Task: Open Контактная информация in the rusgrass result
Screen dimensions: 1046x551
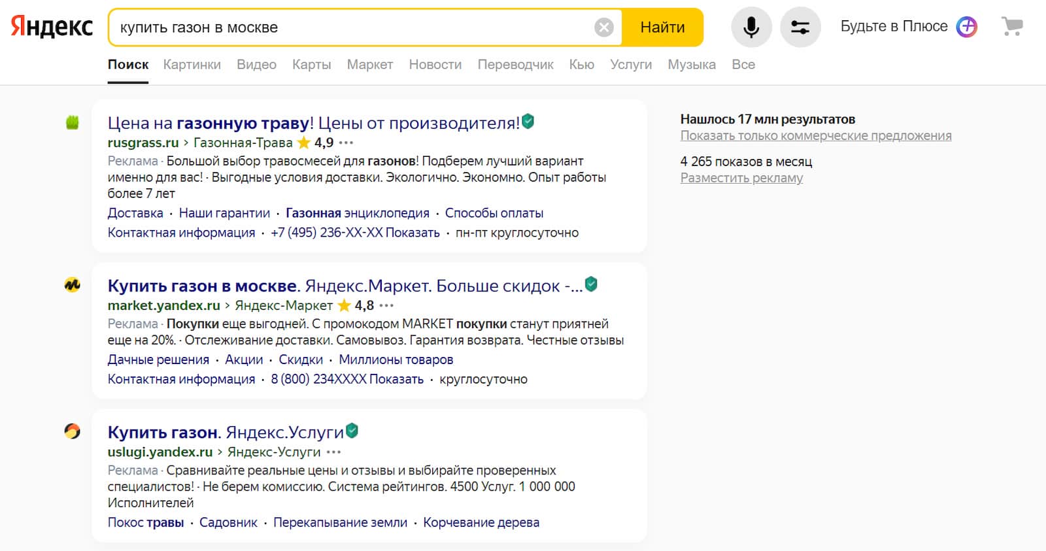Action: [181, 233]
